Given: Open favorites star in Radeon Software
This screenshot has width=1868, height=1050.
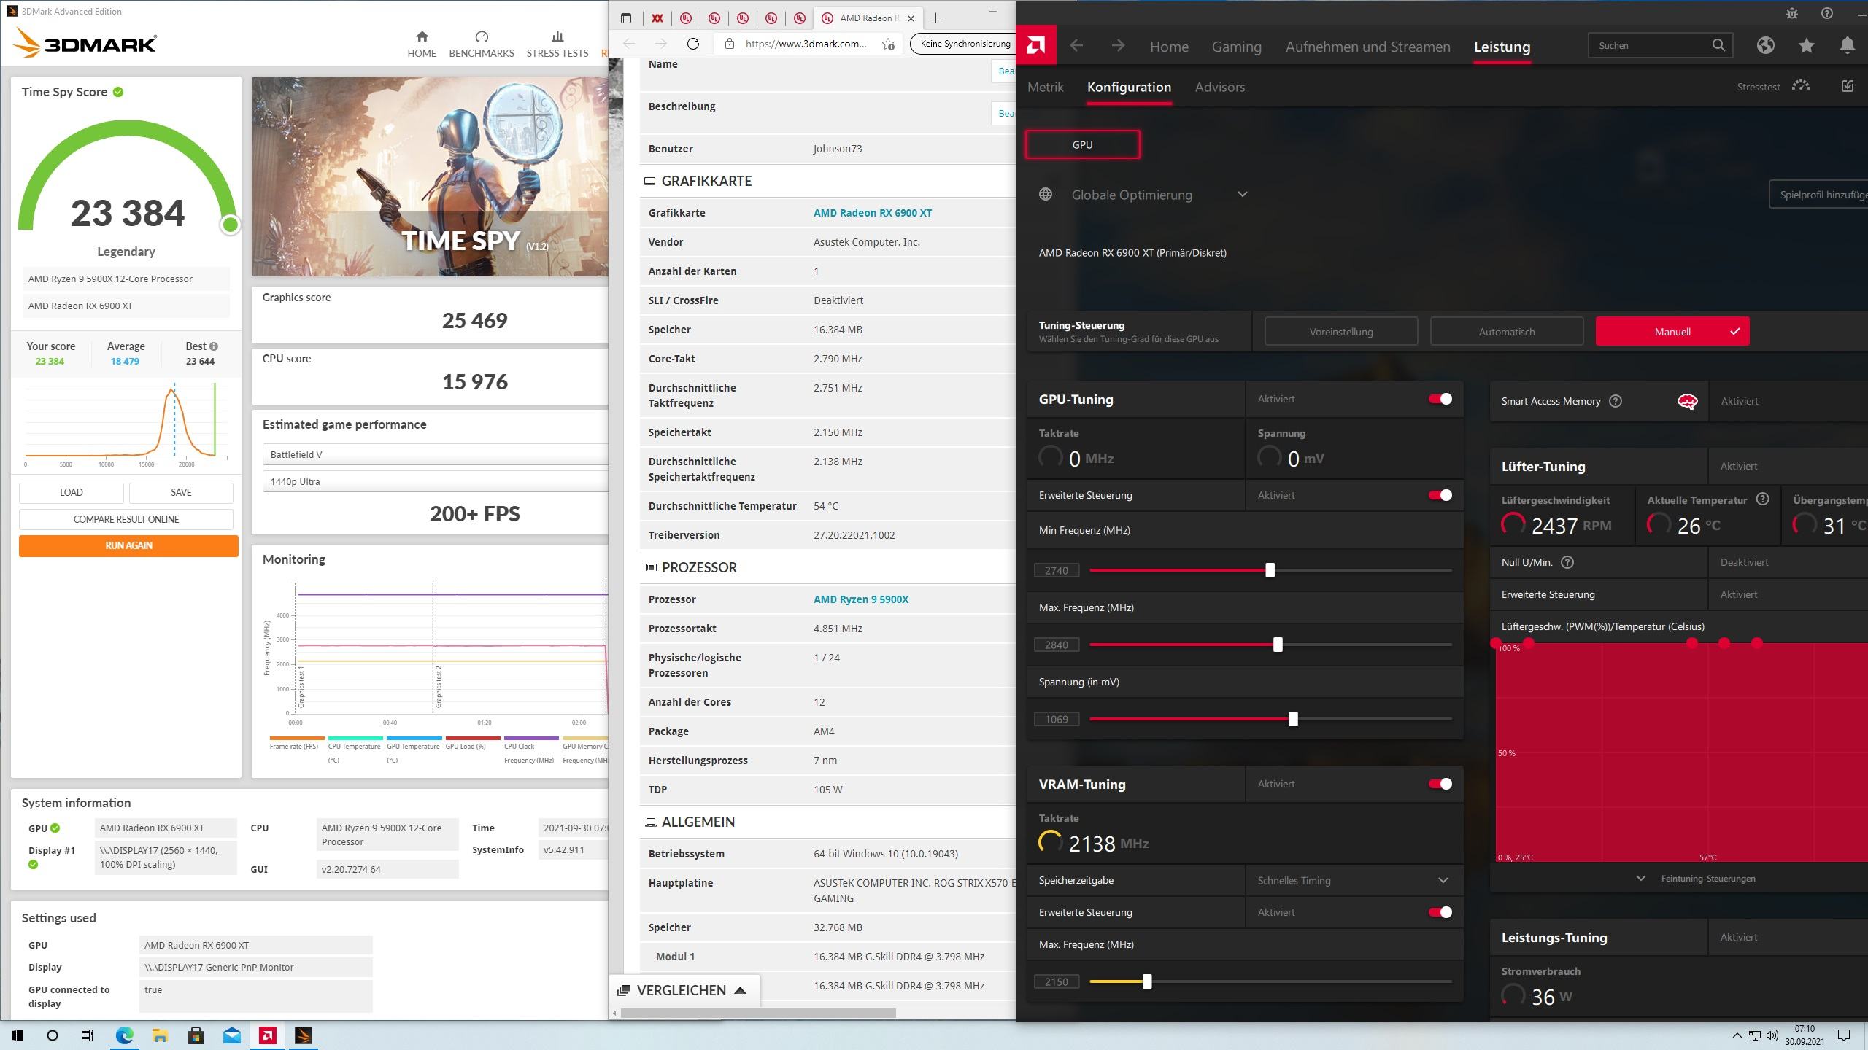Looking at the screenshot, I should click(1807, 45).
